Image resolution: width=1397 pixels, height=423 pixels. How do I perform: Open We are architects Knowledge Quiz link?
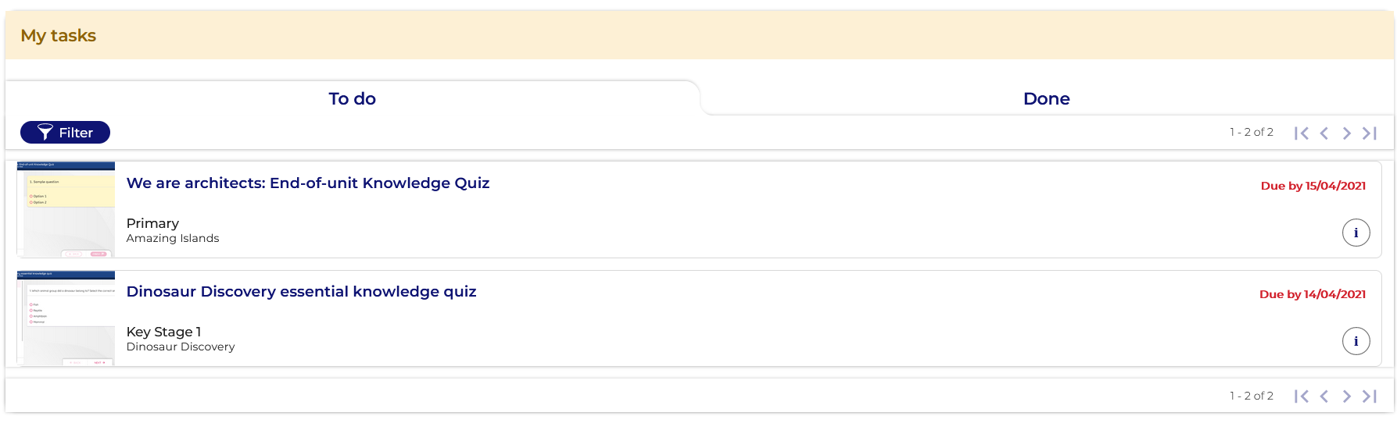click(x=308, y=183)
